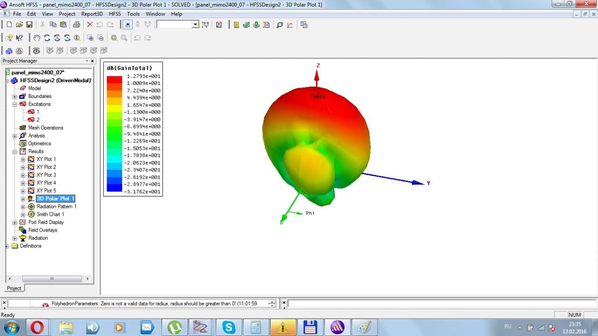Open the empty toolbar combo box dropdown
Viewport: 598px width, 336px height.
pos(195,25)
